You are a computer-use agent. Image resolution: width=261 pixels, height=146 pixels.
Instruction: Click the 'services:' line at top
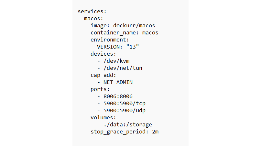(92, 11)
